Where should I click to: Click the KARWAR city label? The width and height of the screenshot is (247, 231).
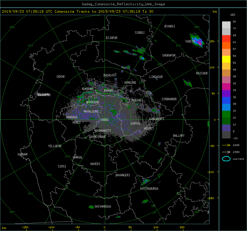[23, 154]
